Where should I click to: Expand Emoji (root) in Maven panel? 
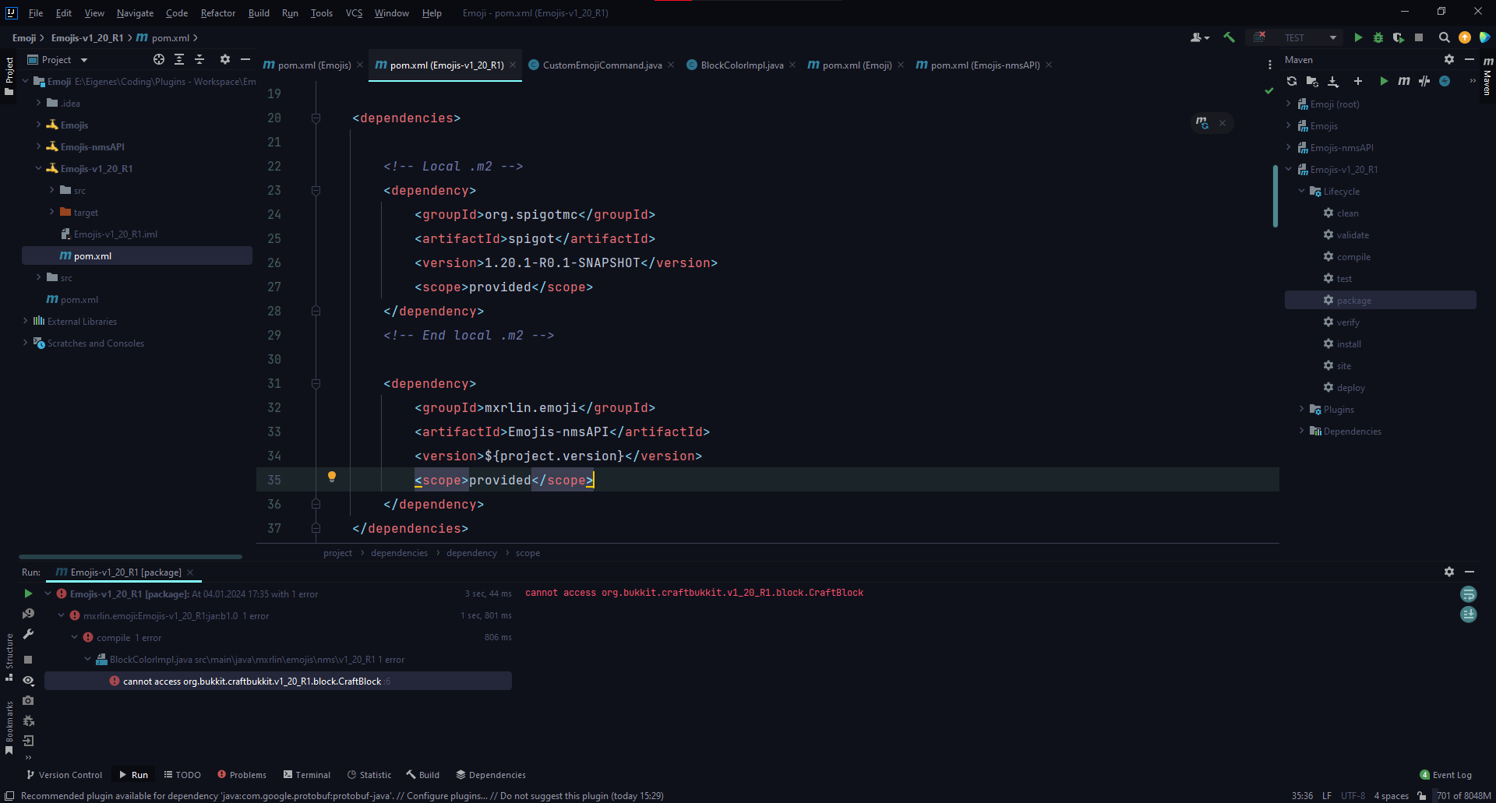pos(1288,104)
